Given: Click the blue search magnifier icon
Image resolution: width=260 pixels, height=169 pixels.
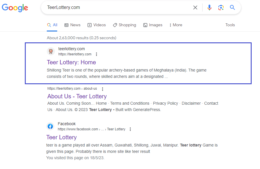Looking at the screenshot, I should [233, 7].
